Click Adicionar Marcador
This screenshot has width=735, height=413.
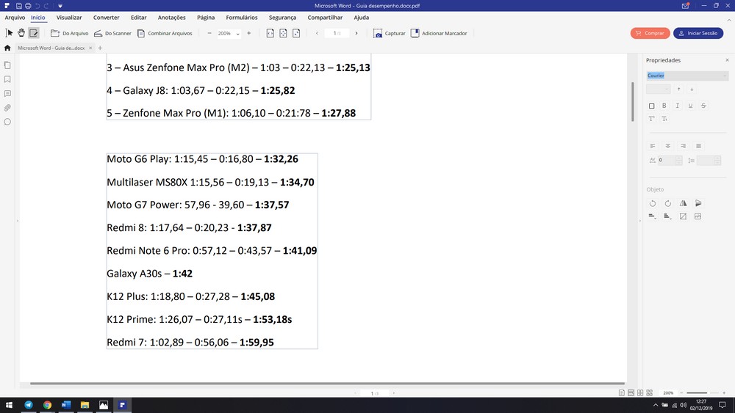pos(439,33)
